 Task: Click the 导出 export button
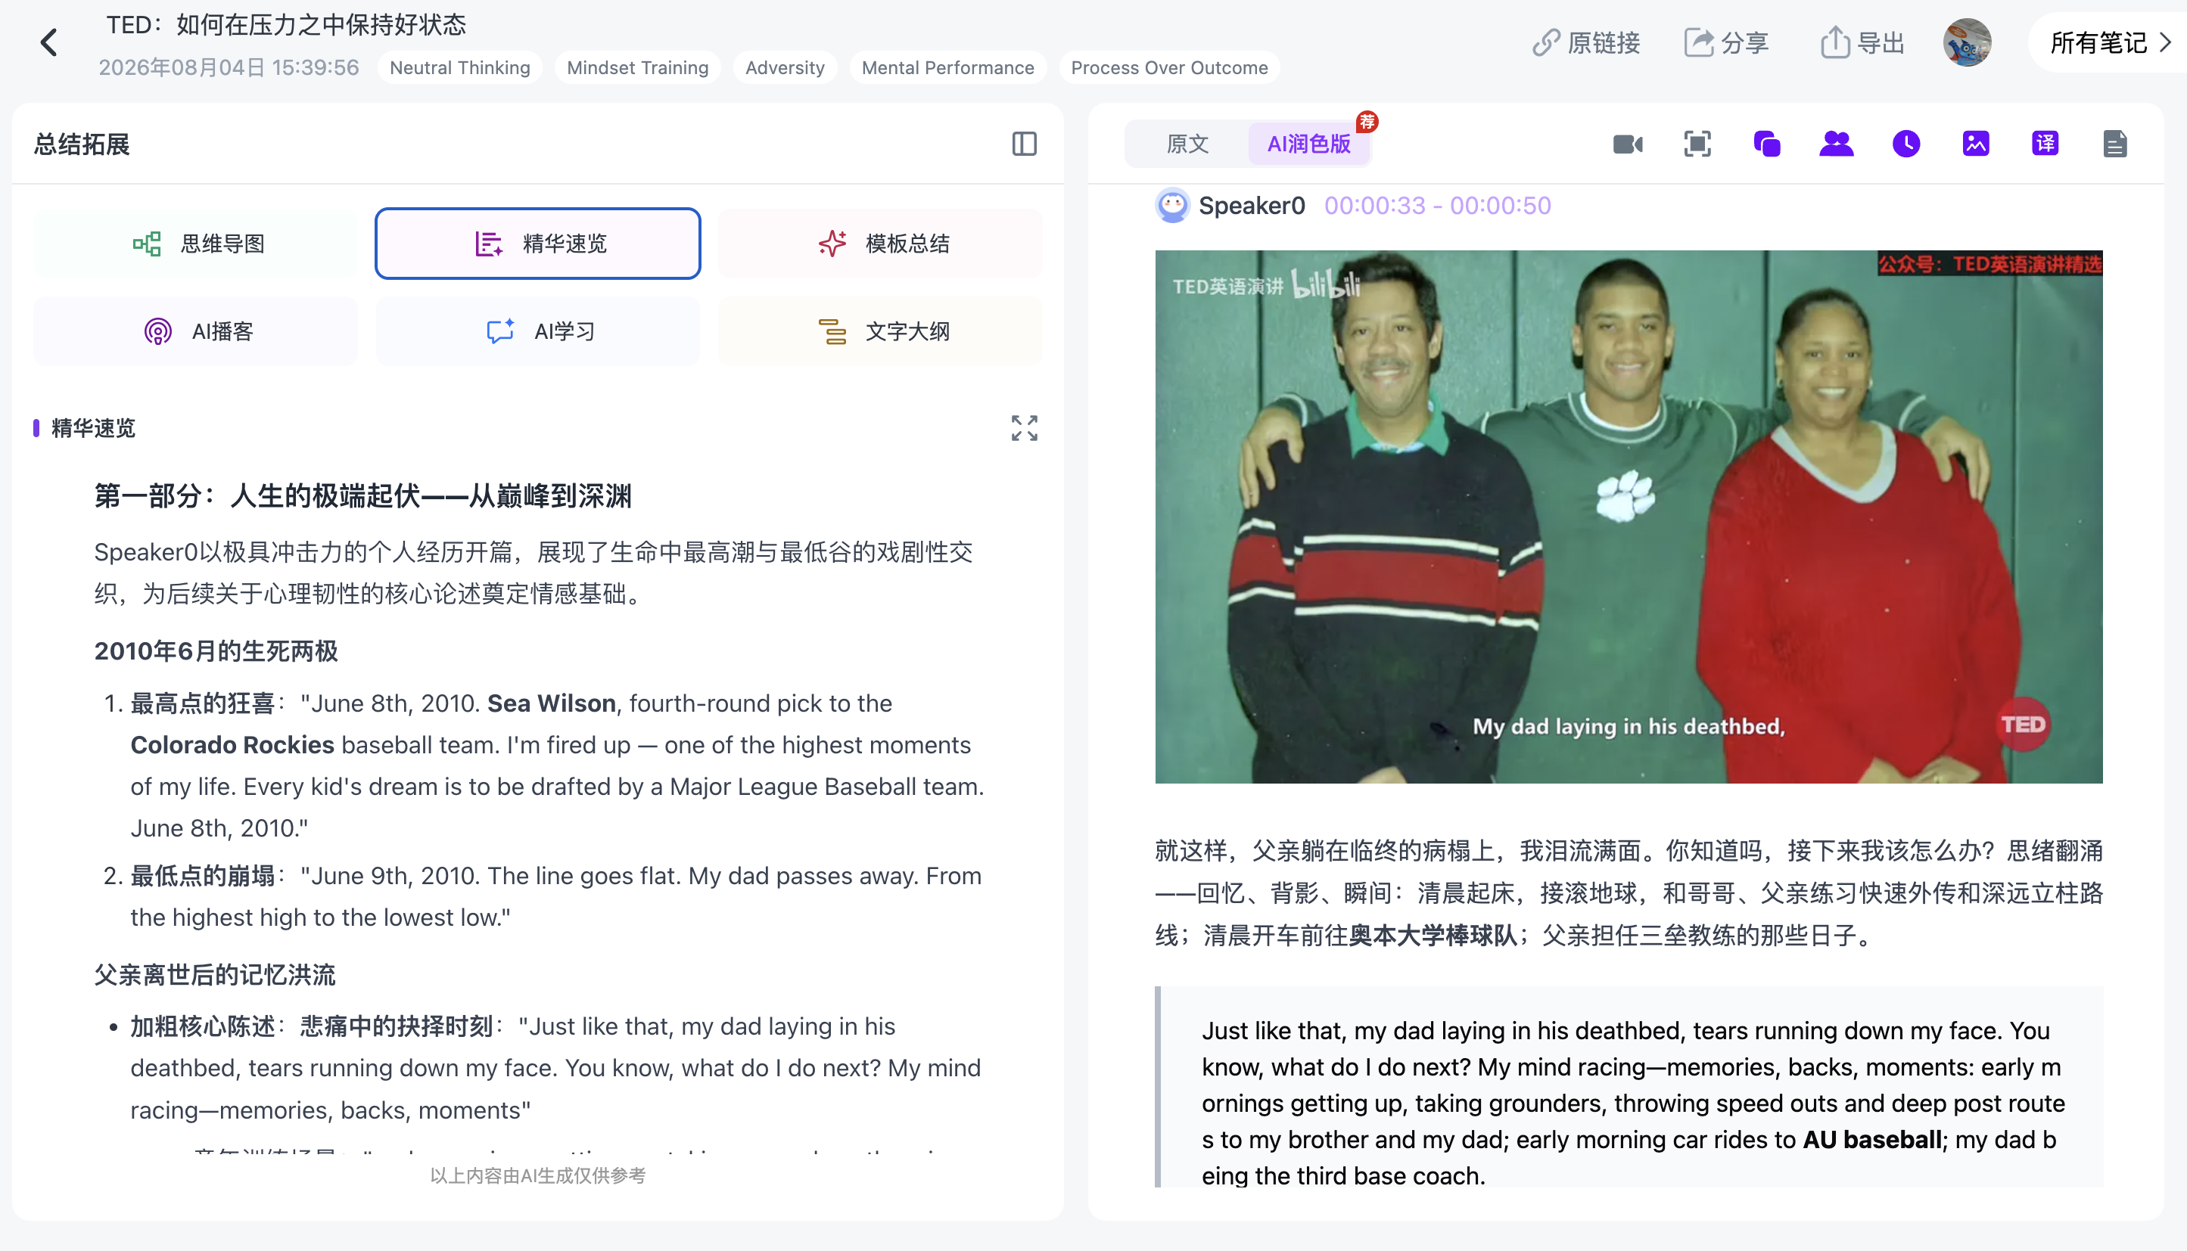(1862, 42)
